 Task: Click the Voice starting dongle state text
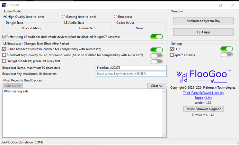(31, 28)
